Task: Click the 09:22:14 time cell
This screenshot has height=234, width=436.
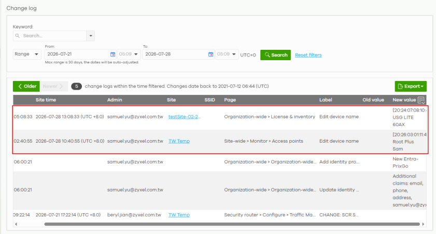Action: pos(22,215)
